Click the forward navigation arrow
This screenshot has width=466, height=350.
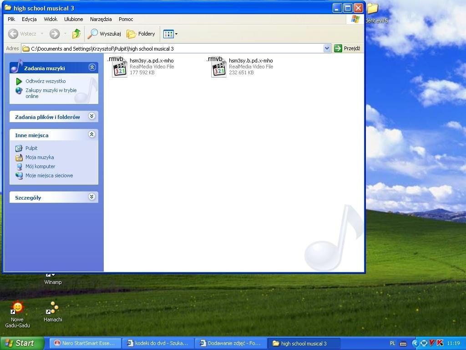click(x=55, y=34)
